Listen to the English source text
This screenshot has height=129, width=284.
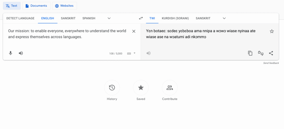[21, 53]
